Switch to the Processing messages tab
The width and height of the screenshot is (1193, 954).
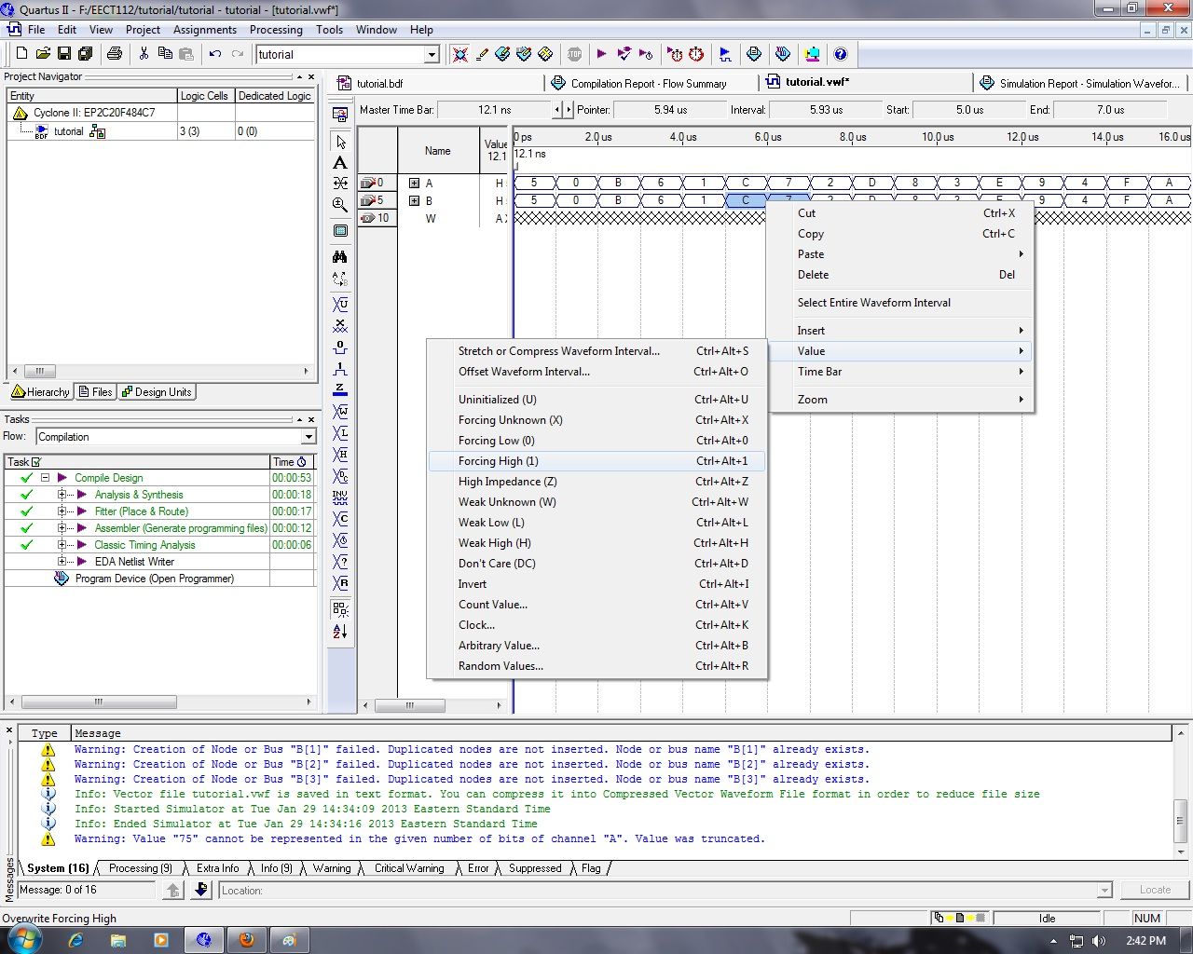[140, 867]
